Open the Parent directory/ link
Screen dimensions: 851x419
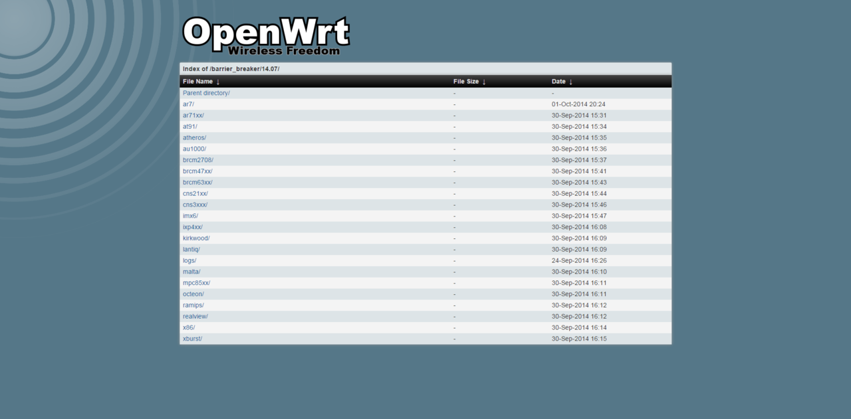[206, 93]
